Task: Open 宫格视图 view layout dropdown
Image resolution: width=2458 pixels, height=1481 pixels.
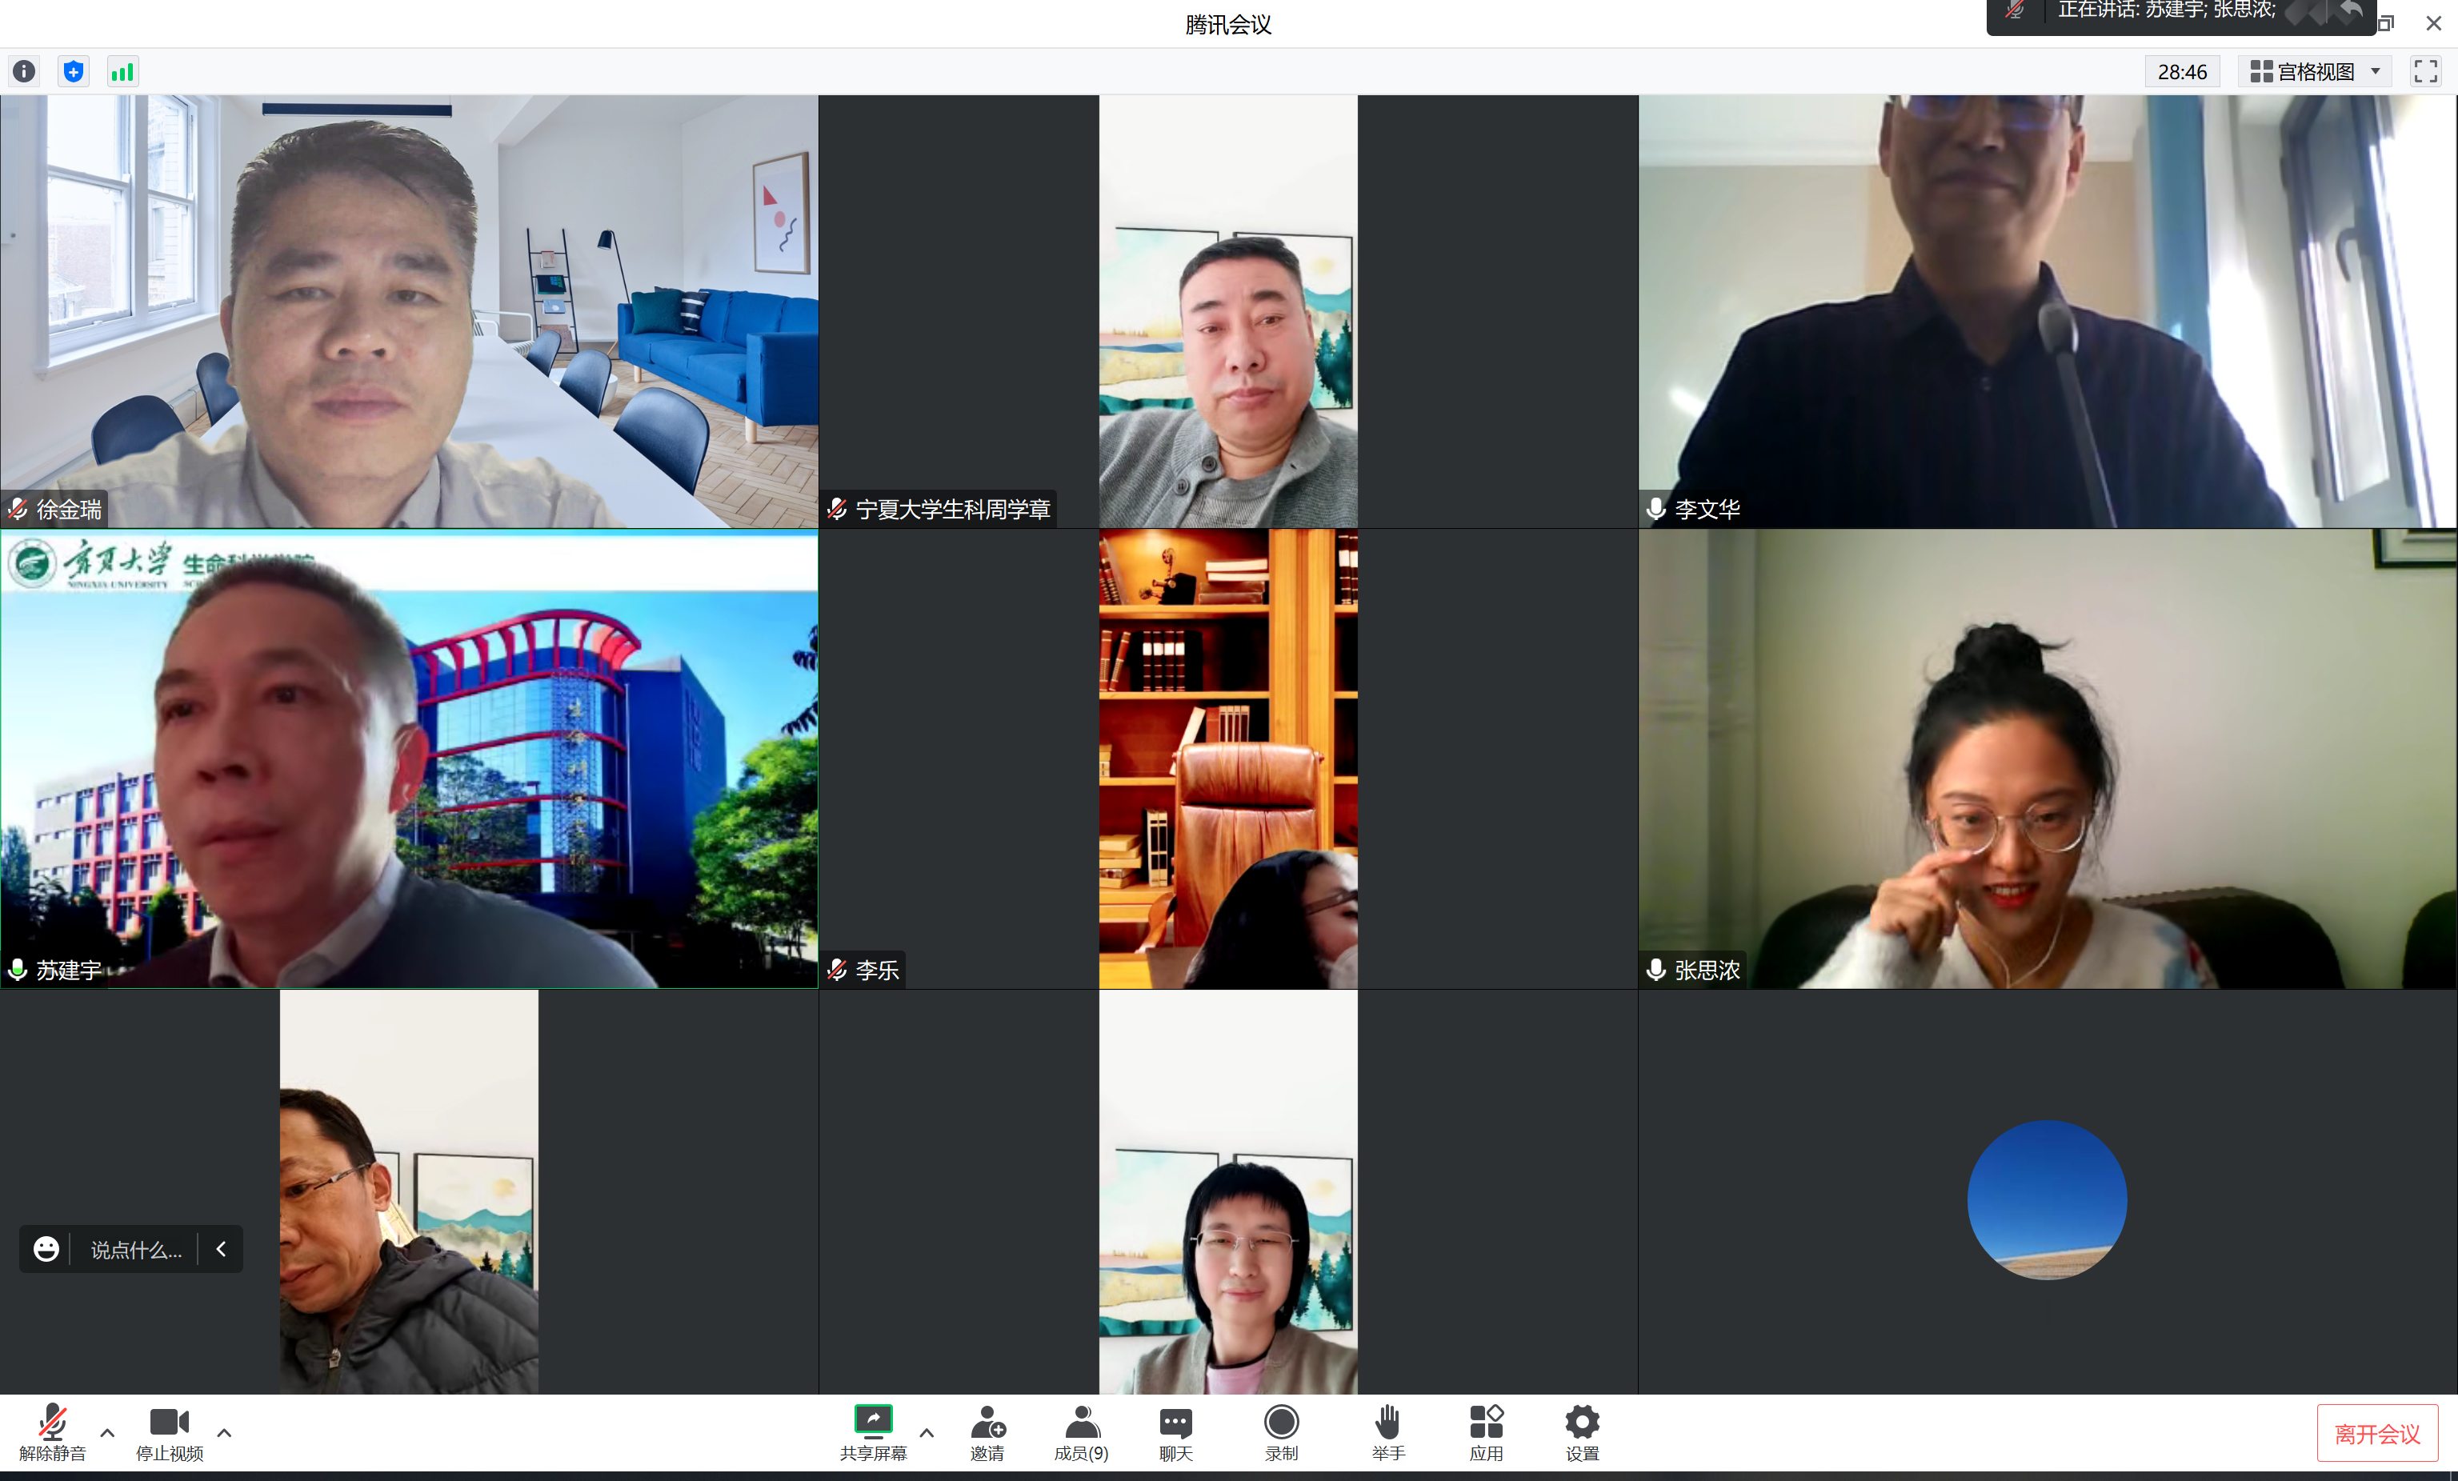Action: coord(2316,72)
